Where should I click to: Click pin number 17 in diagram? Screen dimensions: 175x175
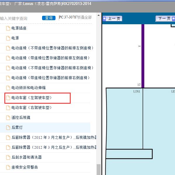tap(139, 85)
